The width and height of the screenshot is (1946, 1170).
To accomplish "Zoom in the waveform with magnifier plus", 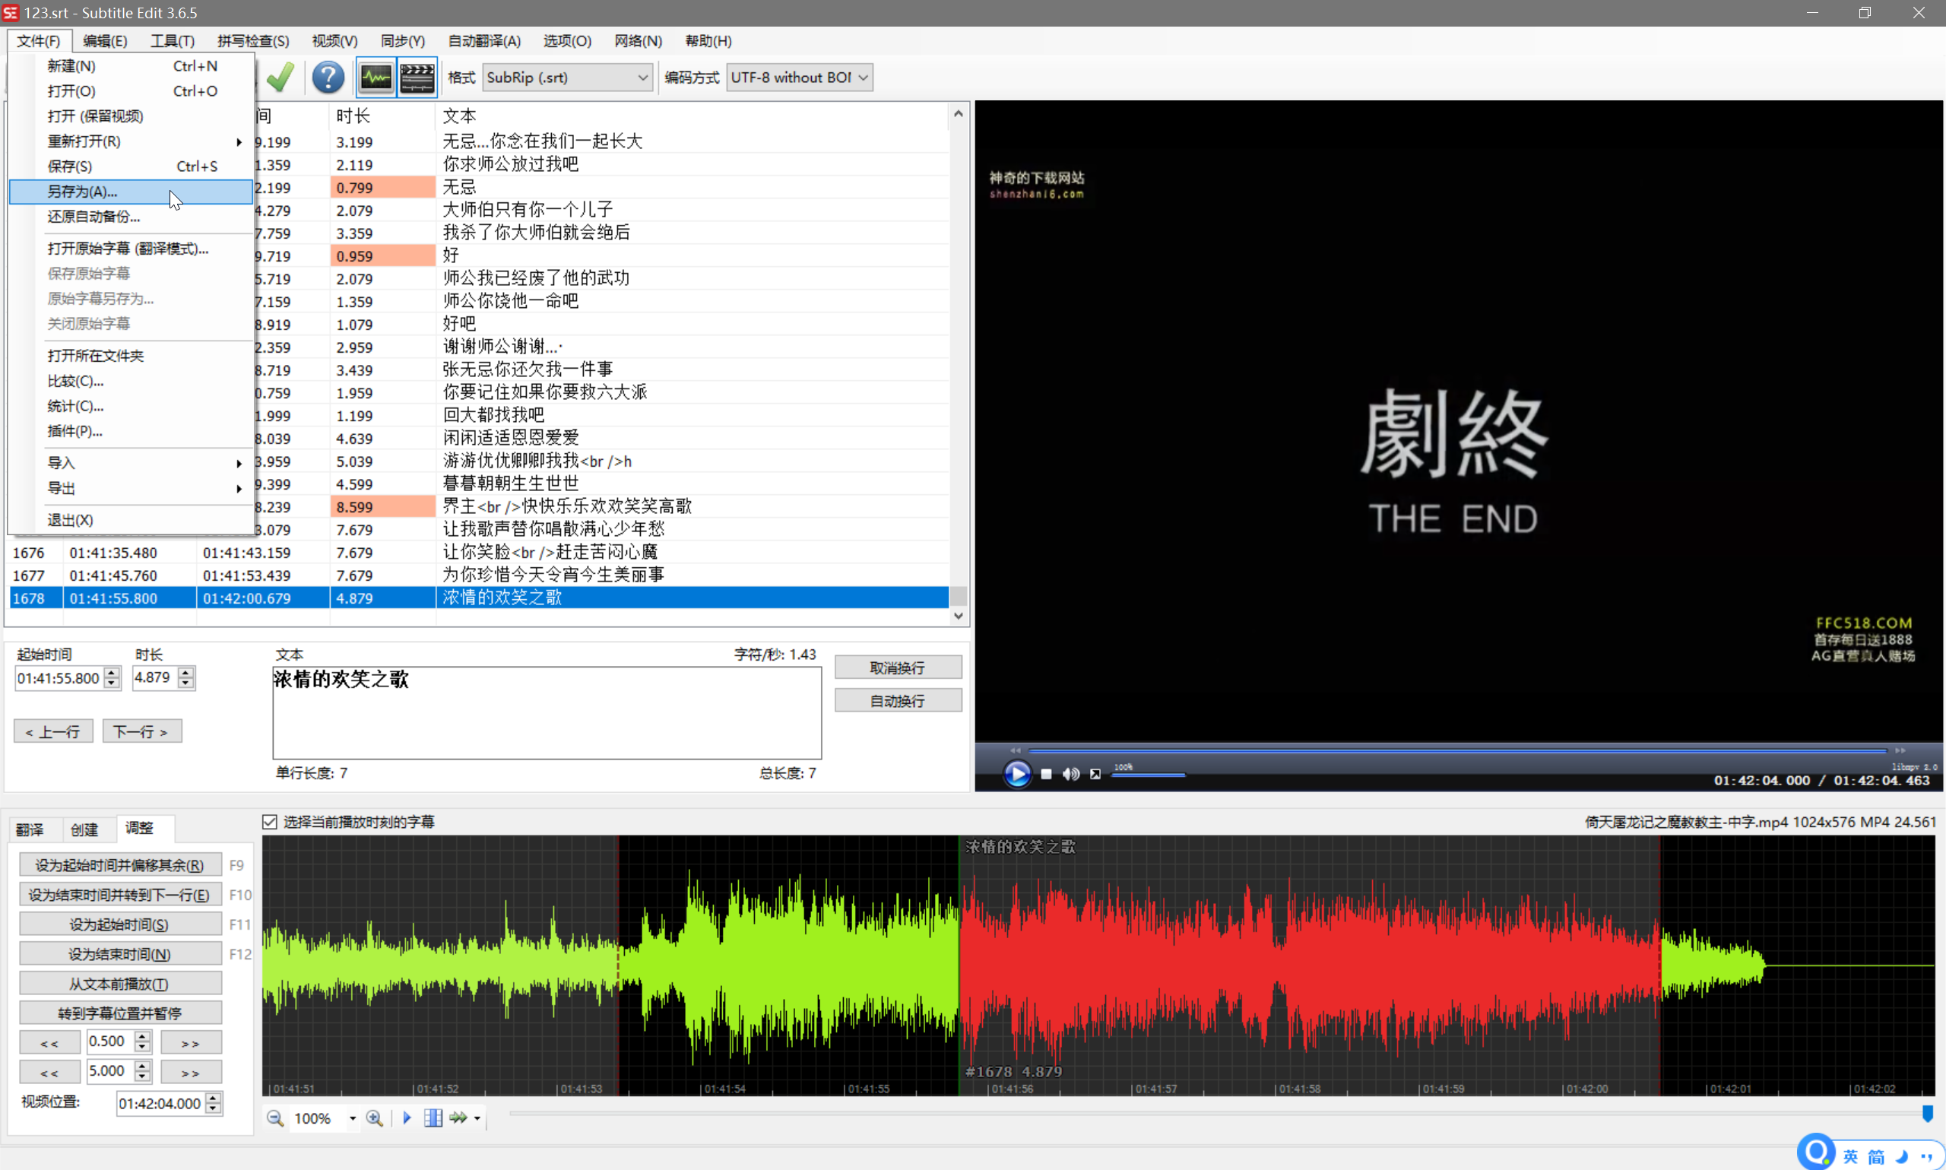I will [375, 1118].
